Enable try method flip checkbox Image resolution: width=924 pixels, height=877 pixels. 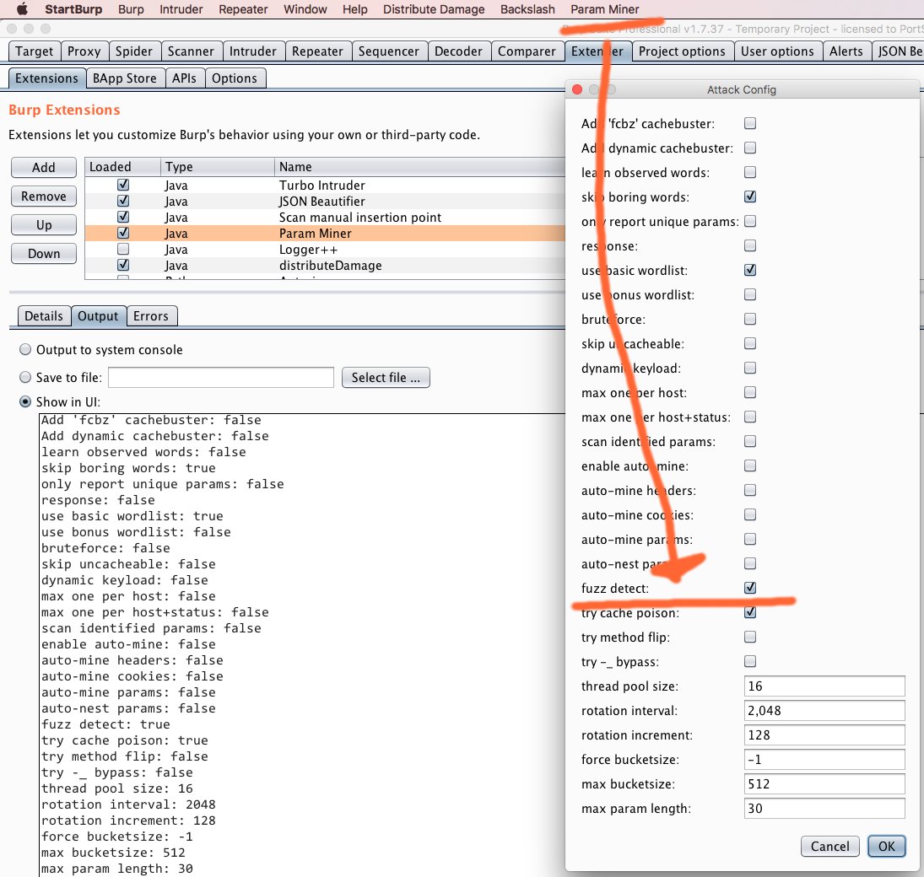pyautogui.click(x=750, y=637)
